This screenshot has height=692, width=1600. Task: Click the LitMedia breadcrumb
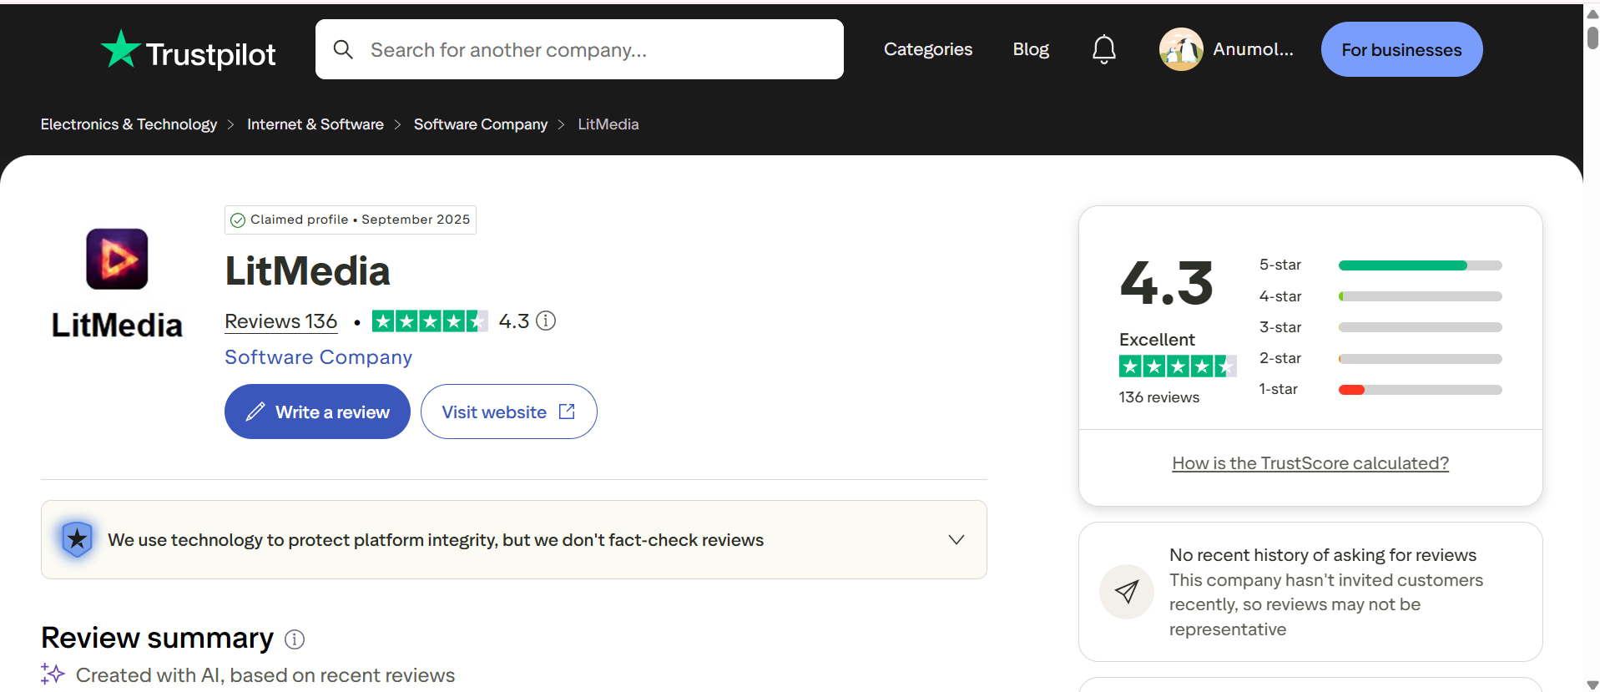(608, 124)
